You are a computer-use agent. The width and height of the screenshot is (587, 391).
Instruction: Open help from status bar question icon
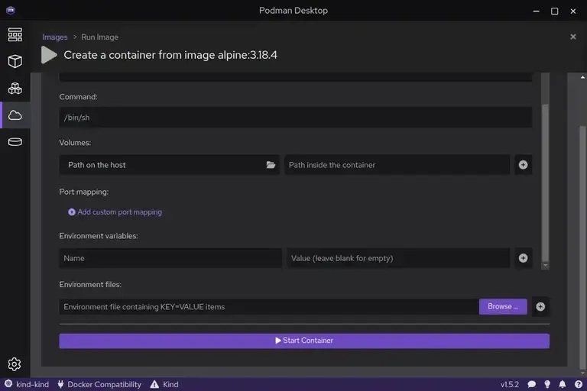point(577,384)
